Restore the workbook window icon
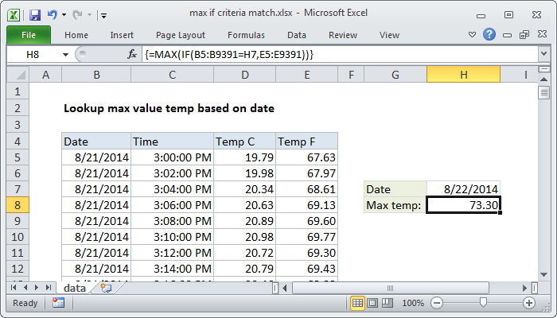The width and height of the screenshot is (557, 318). click(524, 34)
